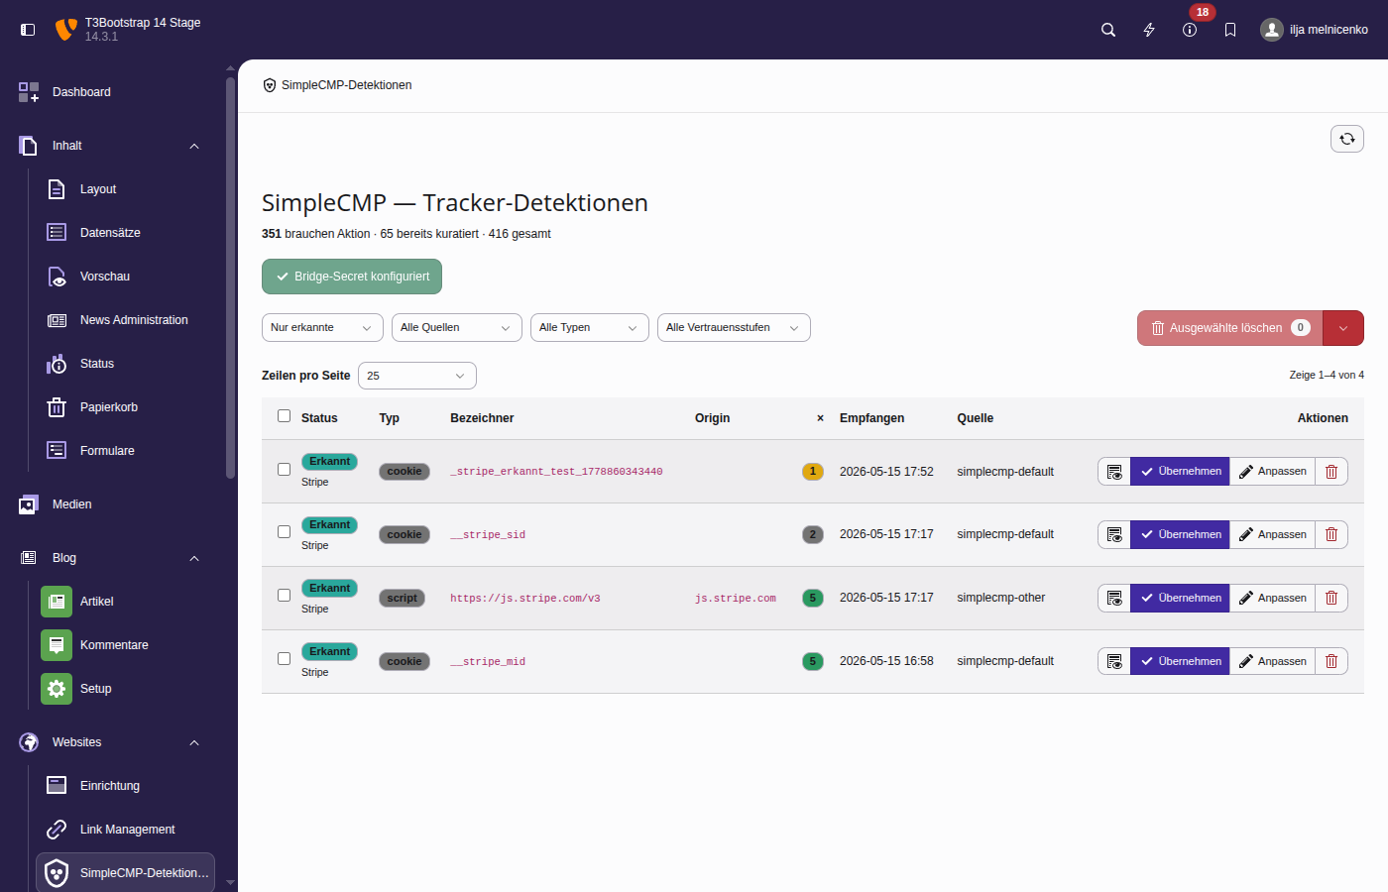Open the 'Alle Typen' filter dropdown
Viewport: 1388px width, 892px height.
coord(590,328)
